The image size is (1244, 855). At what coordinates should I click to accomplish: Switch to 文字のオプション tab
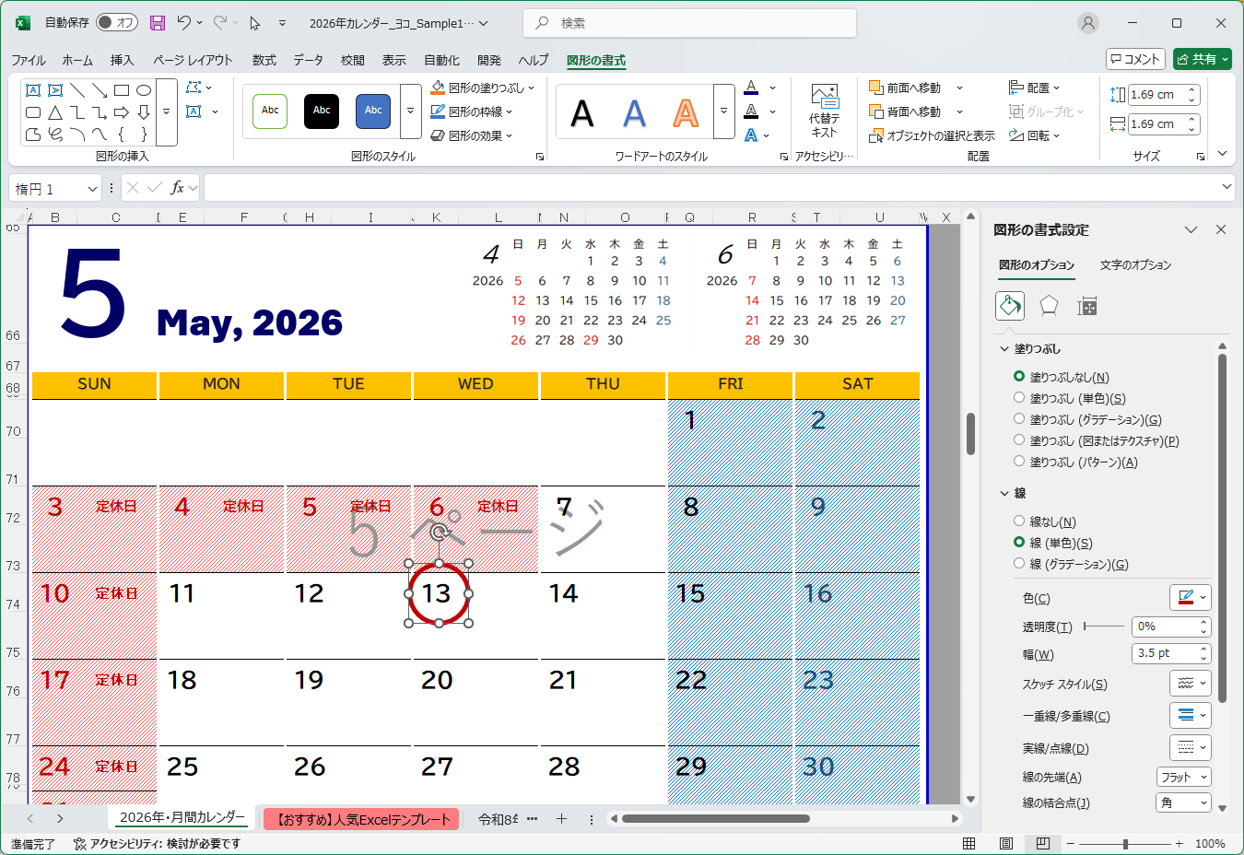1135,265
